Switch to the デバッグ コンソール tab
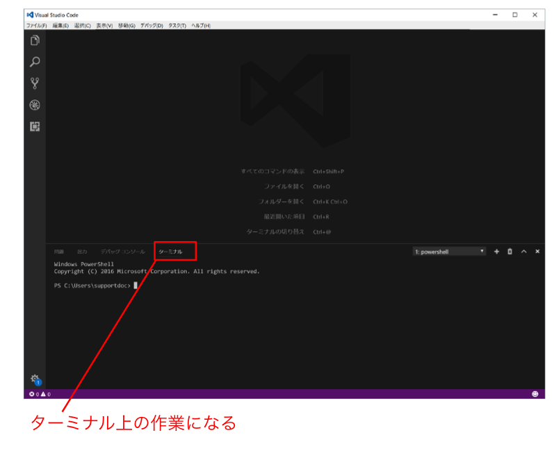Viewport: 554px width, 451px height. (122, 252)
